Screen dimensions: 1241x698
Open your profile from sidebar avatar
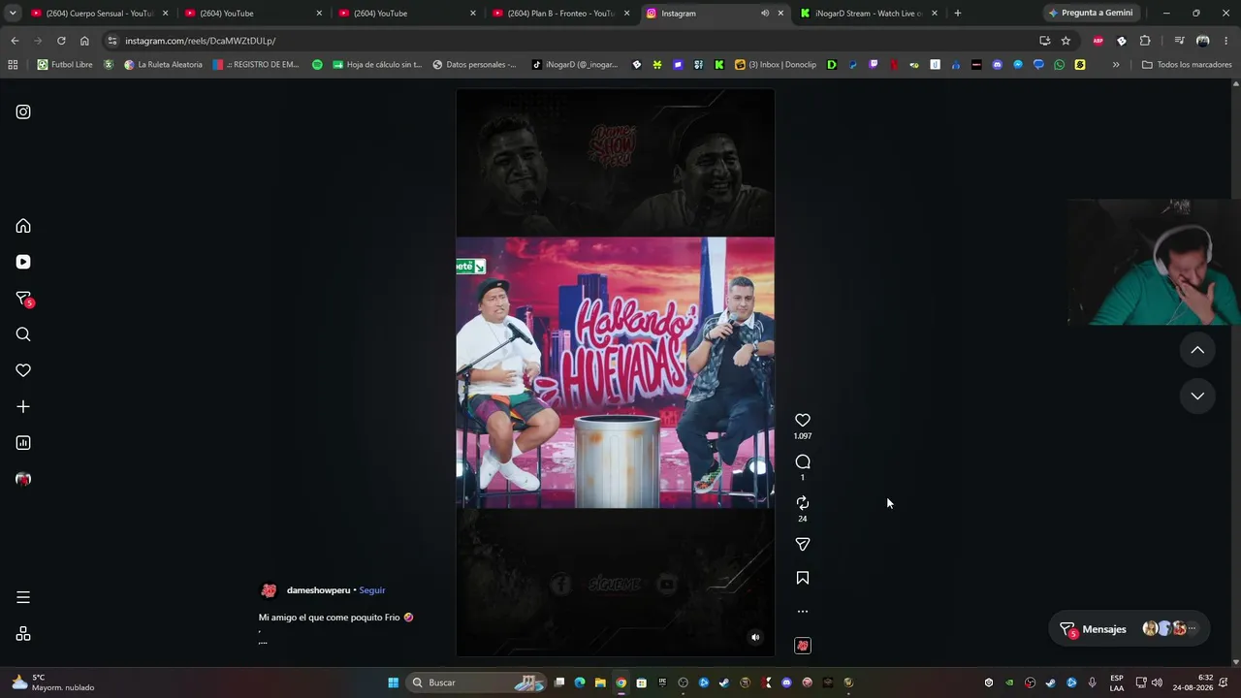(x=23, y=479)
